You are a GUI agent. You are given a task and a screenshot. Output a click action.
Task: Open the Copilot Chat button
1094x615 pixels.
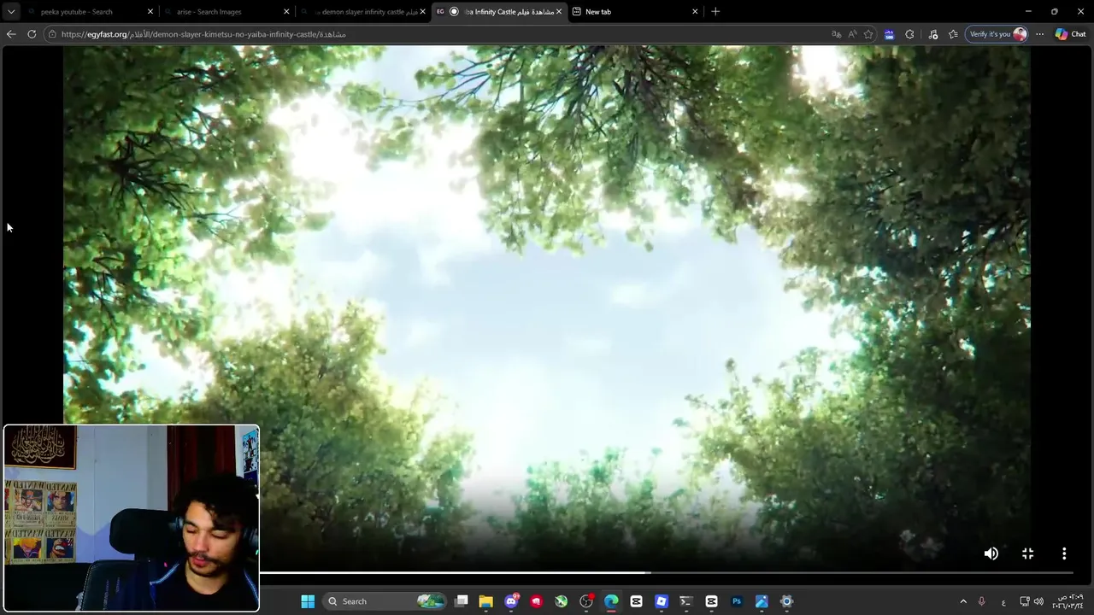coord(1070,34)
